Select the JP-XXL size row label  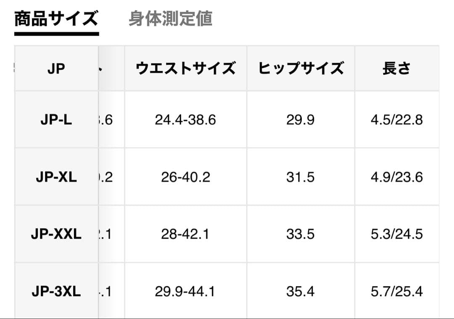tap(56, 234)
